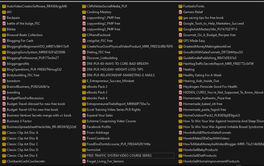The height and width of the screenshot is (166, 264).
Task: Click Healthy Eating For A Week name
Action: 202,75
